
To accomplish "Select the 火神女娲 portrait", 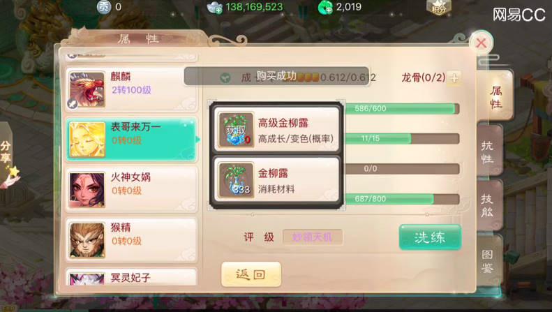I will tap(87, 190).
